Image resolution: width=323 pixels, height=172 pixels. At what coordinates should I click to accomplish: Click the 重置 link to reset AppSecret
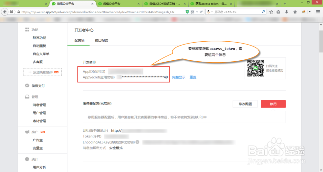193,77
